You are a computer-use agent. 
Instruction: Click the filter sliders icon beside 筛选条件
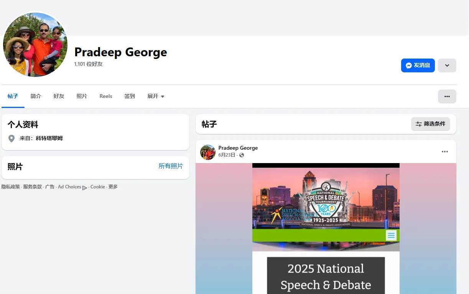[x=419, y=124]
